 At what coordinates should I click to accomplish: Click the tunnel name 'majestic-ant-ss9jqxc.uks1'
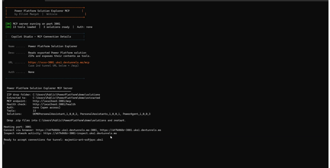point(84,140)
